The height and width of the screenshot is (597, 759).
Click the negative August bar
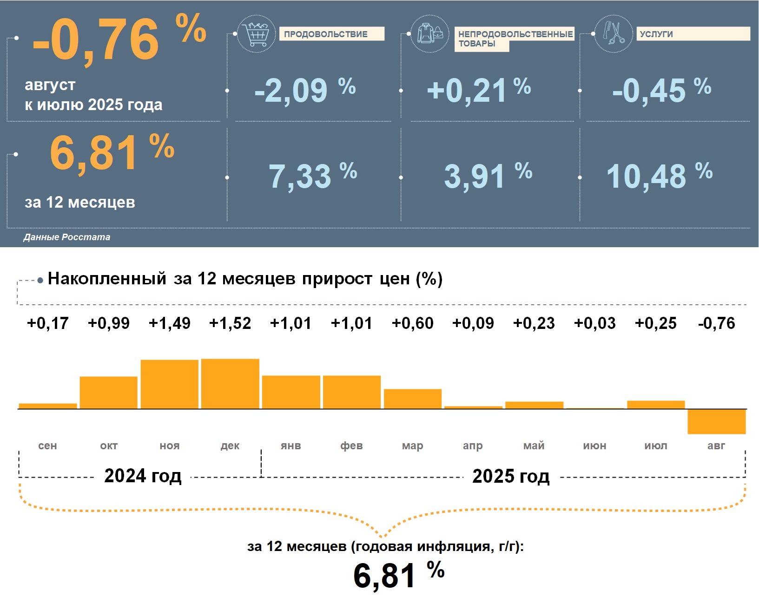[x=717, y=421]
